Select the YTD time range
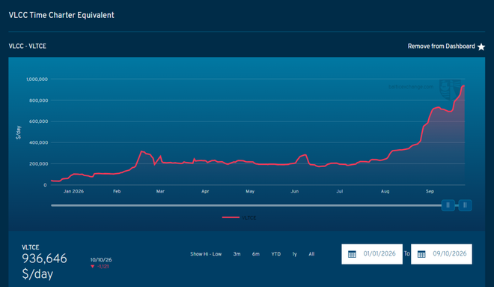The width and height of the screenshot is (494, 287). tap(275, 254)
